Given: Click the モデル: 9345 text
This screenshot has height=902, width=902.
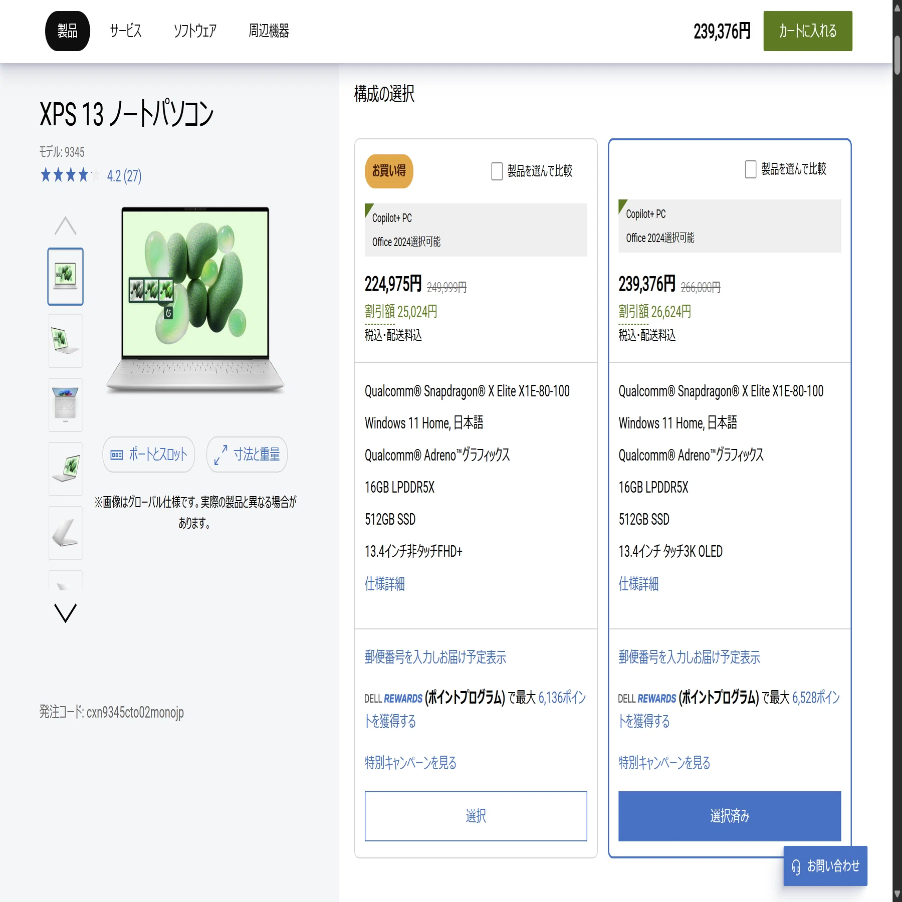Looking at the screenshot, I should [62, 152].
